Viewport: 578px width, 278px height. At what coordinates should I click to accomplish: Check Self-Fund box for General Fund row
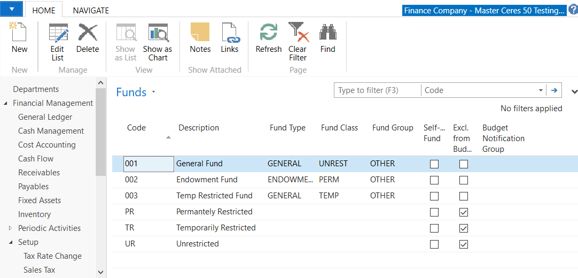434,164
